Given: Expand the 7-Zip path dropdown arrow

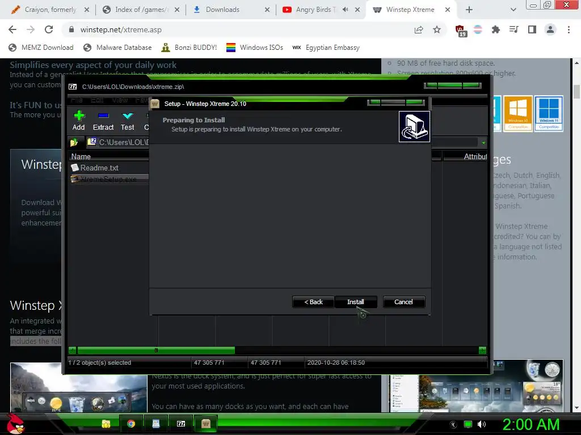Looking at the screenshot, I should click(483, 142).
